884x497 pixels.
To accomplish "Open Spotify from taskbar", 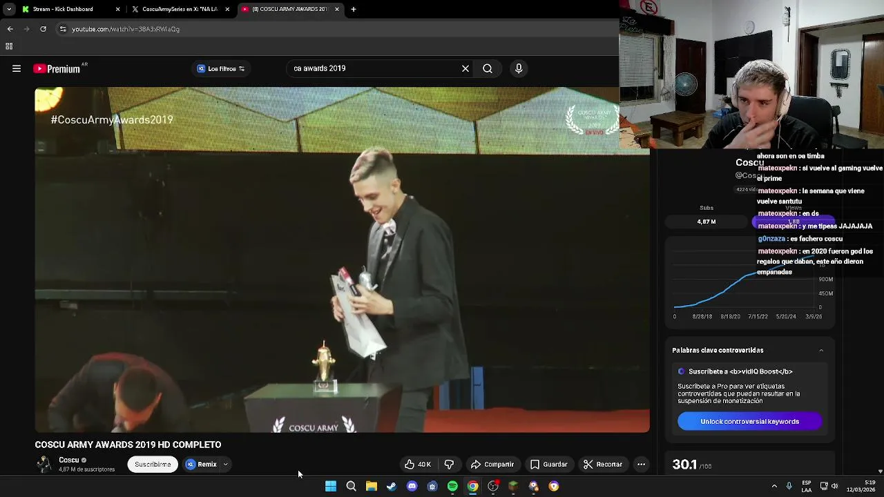I will (452, 487).
